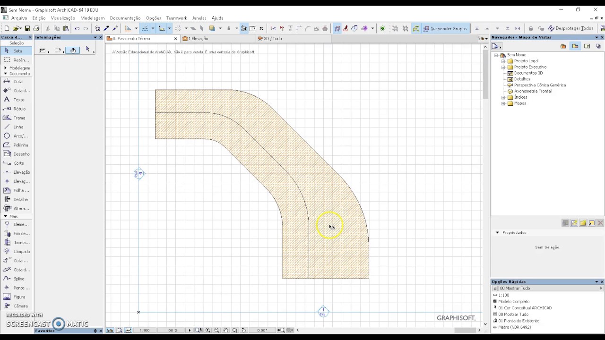The width and height of the screenshot is (605, 340).
Task: Choose the Cota dimension tool
Action: click(16, 82)
